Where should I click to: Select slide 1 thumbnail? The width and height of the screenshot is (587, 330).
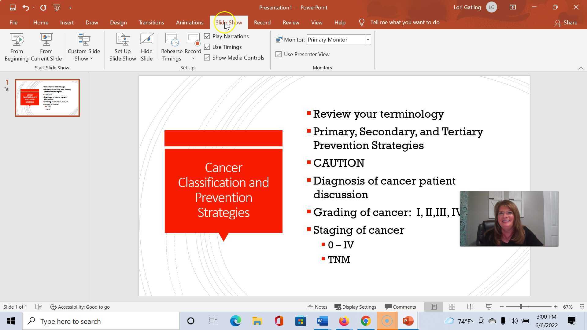(x=47, y=98)
